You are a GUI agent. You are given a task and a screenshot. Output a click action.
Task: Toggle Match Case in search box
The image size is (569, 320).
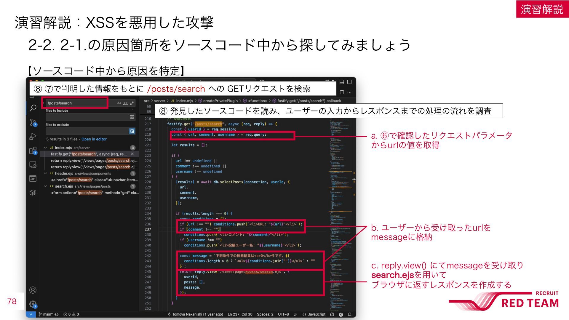(119, 103)
